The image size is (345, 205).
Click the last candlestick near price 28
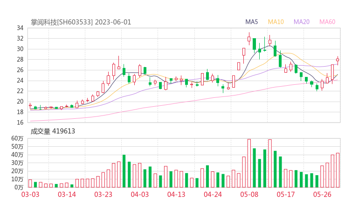[338, 60]
